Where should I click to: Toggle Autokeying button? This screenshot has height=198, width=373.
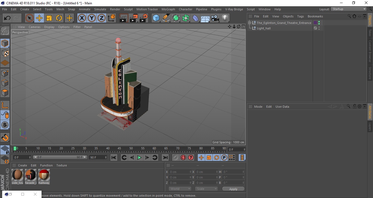click(x=183, y=157)
